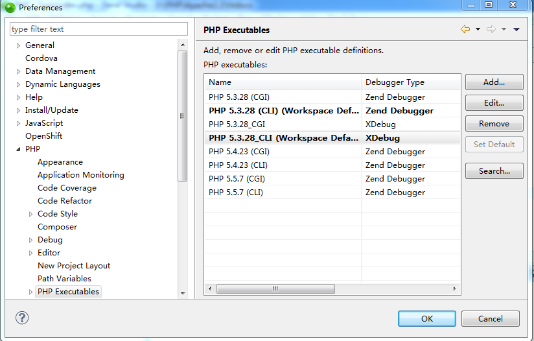Open Composer preferences page
The image size is (534, 341).
pos(57,227)
